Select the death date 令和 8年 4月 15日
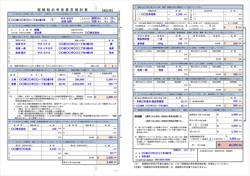Screen dimensions: 250x176 (103, 21)
